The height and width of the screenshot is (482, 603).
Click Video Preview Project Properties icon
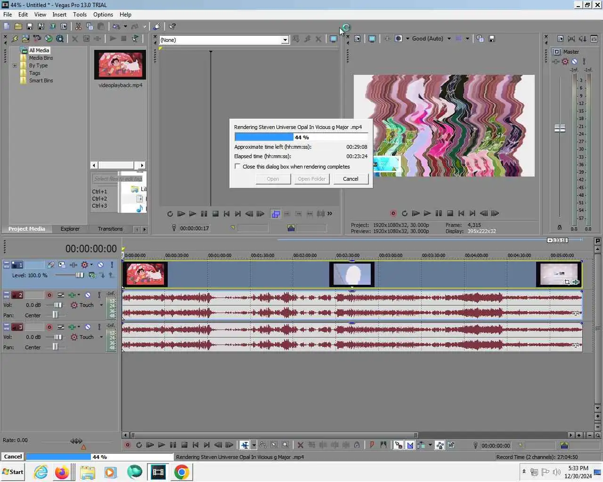(x=358, y=39)
